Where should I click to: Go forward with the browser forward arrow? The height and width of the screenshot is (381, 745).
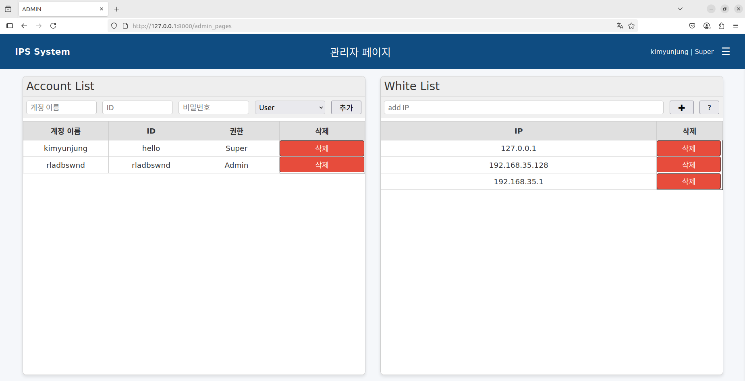(39, 26)
